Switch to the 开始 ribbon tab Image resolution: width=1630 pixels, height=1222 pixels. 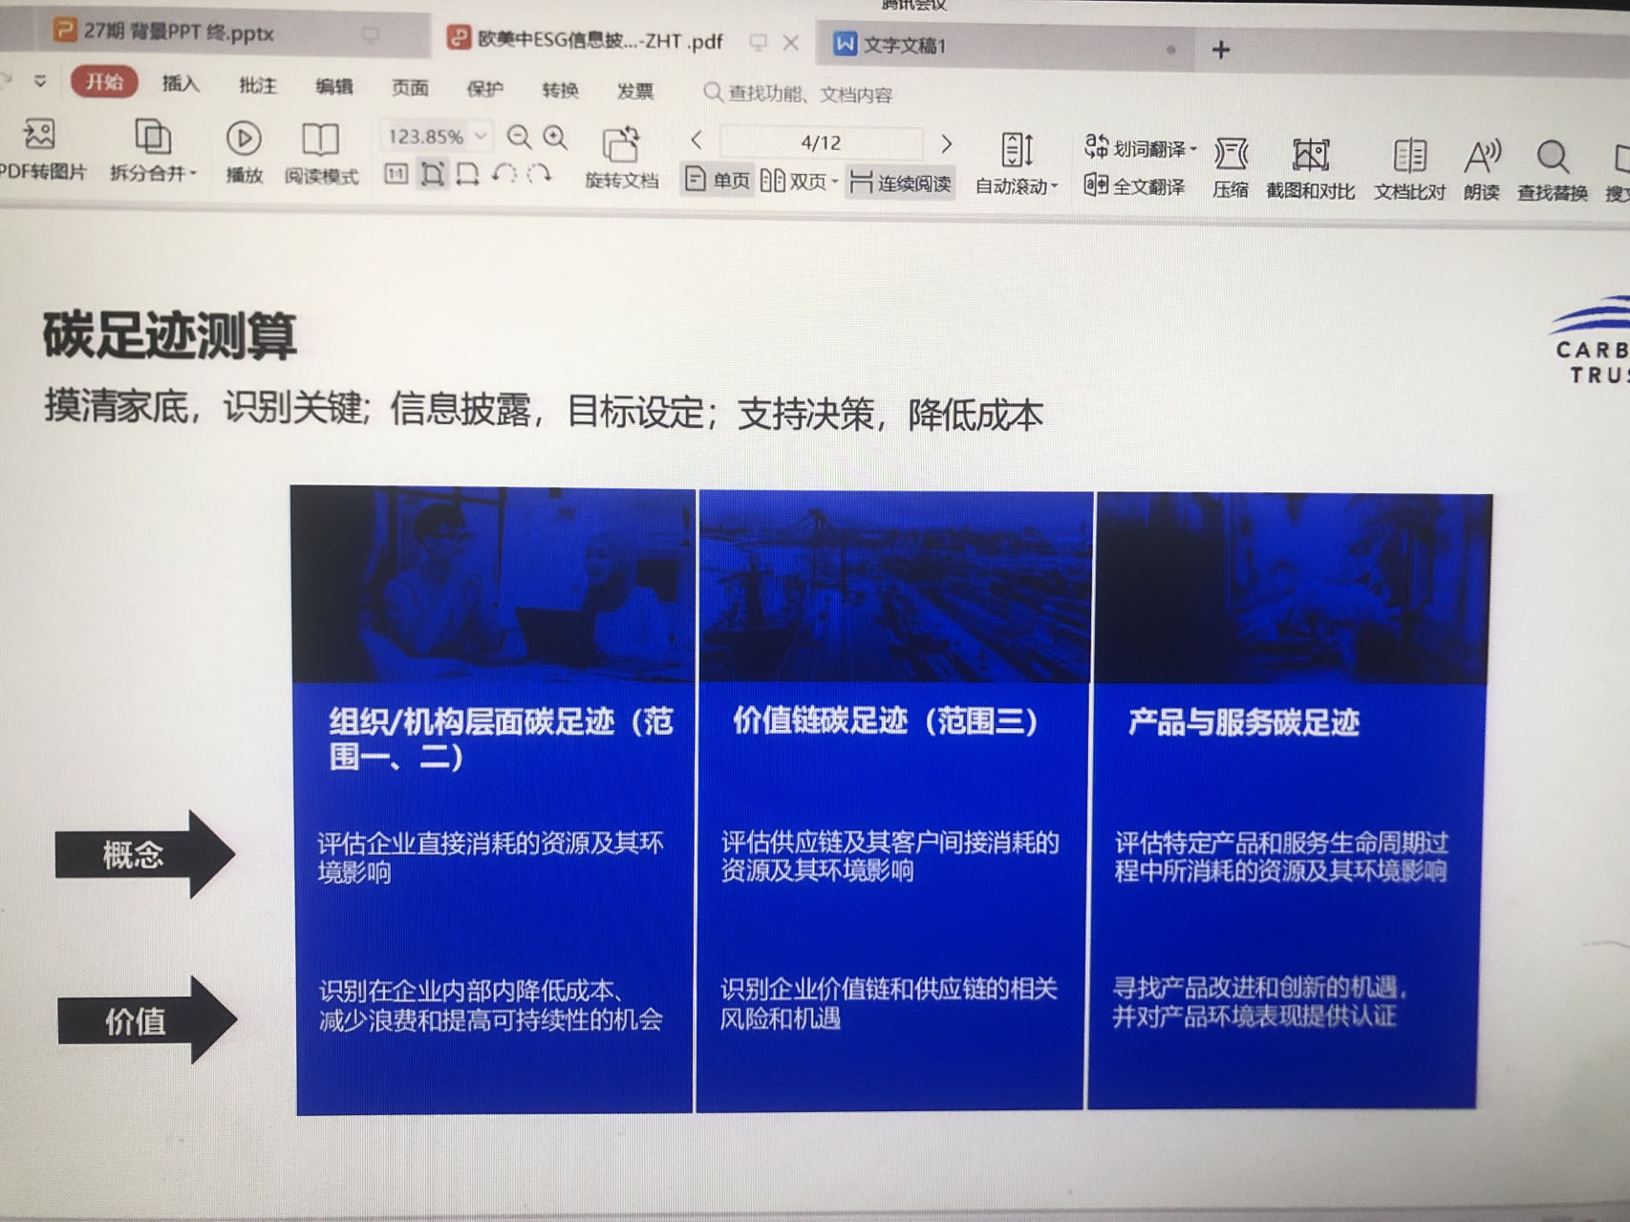click(x=105, y=83)
